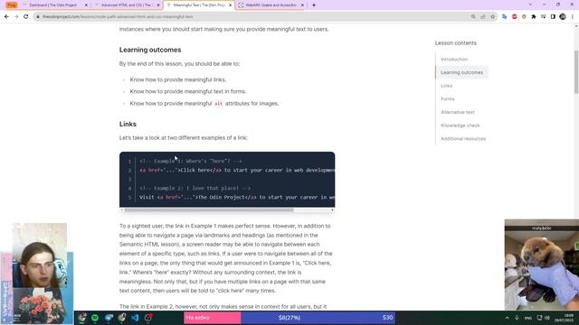Open a new browser tab

tap(314, 5)
